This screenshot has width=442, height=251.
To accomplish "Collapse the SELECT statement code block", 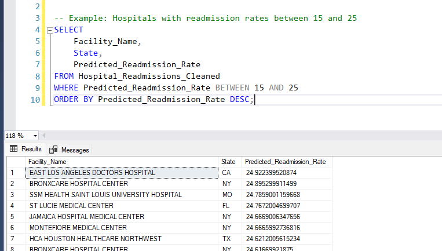I will (50, 30).
